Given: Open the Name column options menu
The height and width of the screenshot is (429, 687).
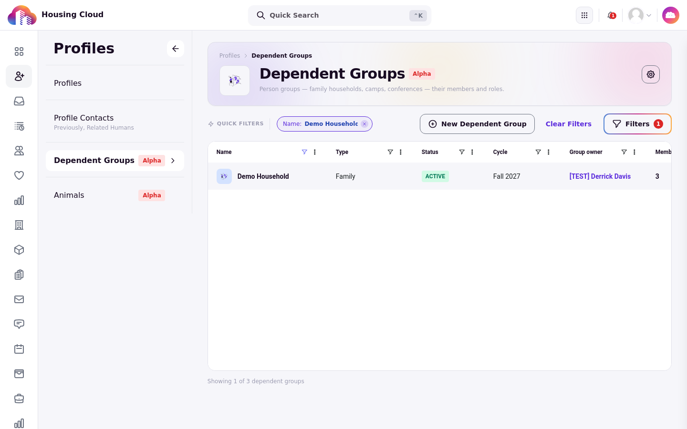Looking at the screenshot, I should pos(315,152).
